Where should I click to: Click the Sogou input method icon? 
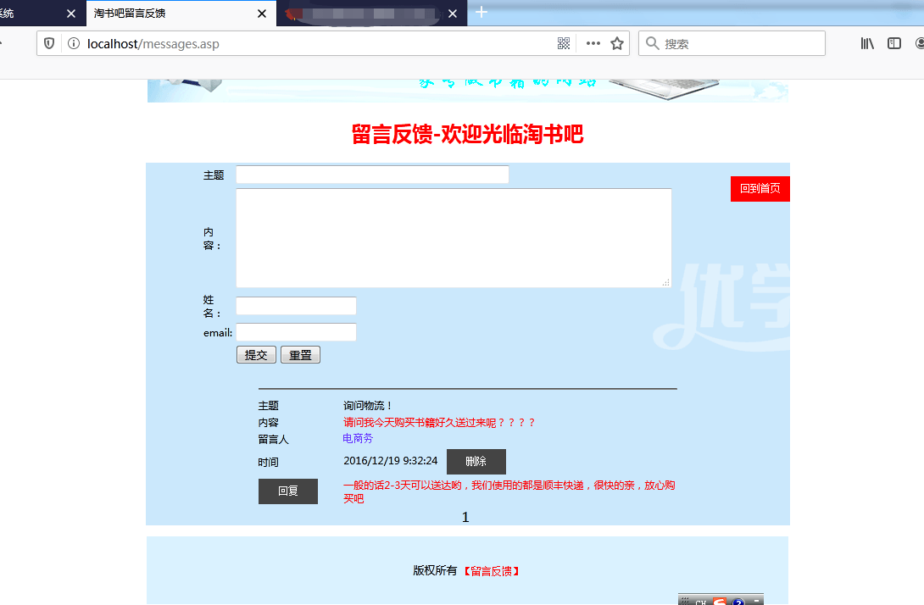[719, 601]
